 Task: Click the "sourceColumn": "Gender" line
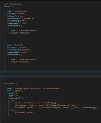point(19,50)
